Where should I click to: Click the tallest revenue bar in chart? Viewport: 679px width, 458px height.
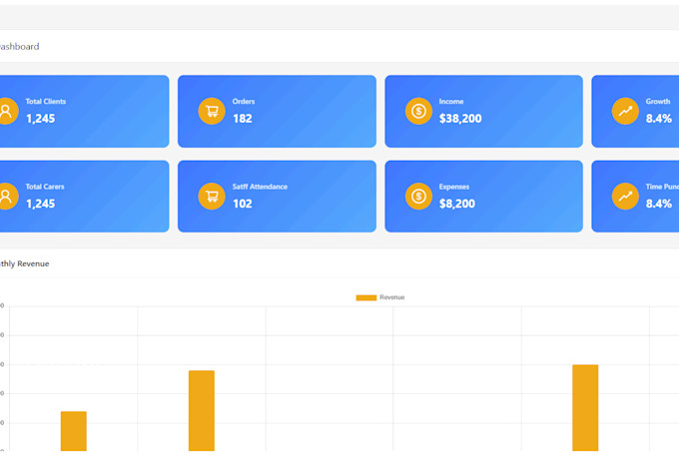pos(585,408)
